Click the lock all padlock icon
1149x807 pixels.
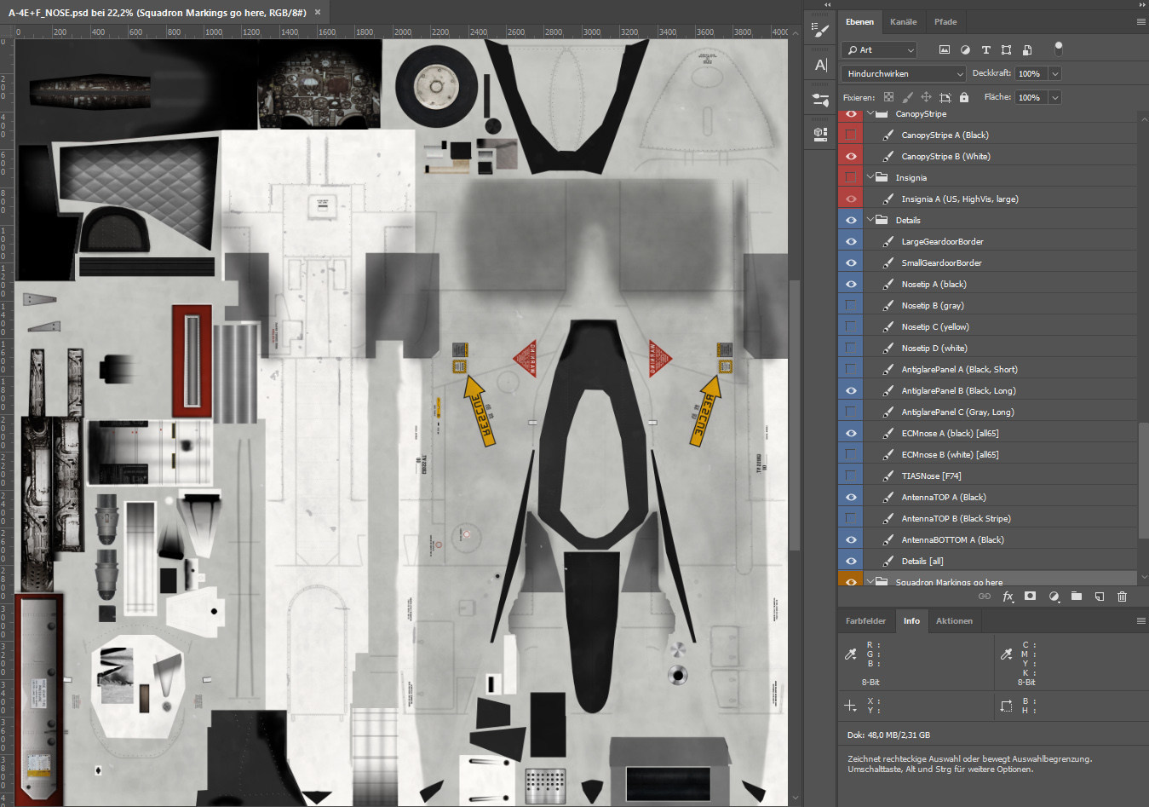point(964,98)
